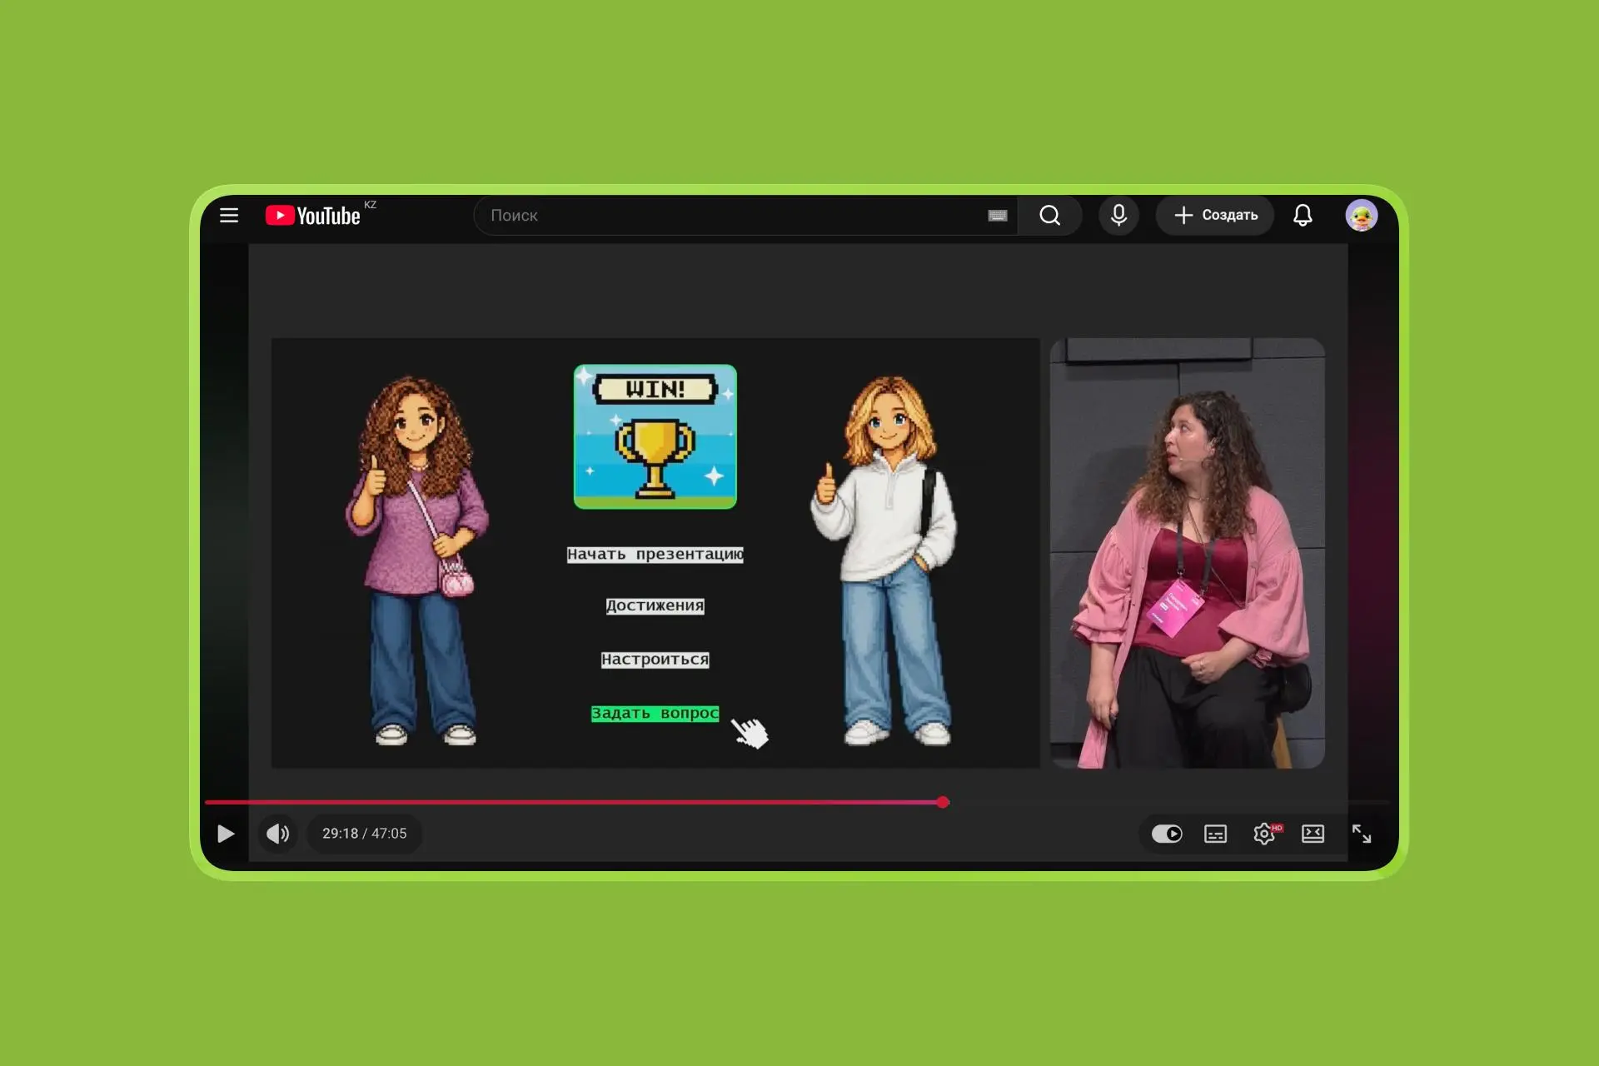Viewport: 1599px width, 1066px height.
Task: Go to YouTube home via the logo
Action: point(313,216)
